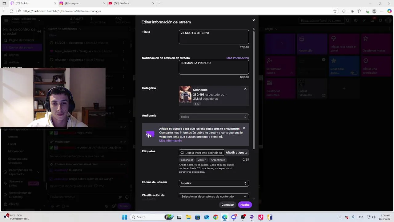This screenshot has width=394, height=222.
Task: Click the Cancelar button
Action: click(227, 205)
